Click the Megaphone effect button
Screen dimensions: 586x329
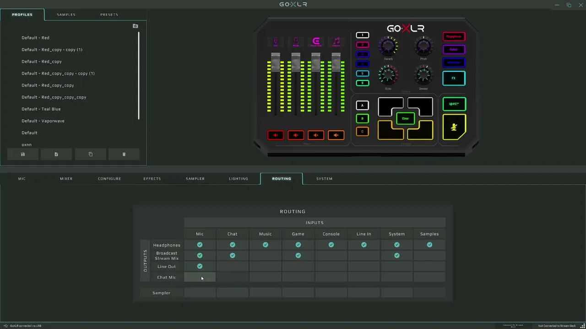pyautogui.click(x=454, y=37)
